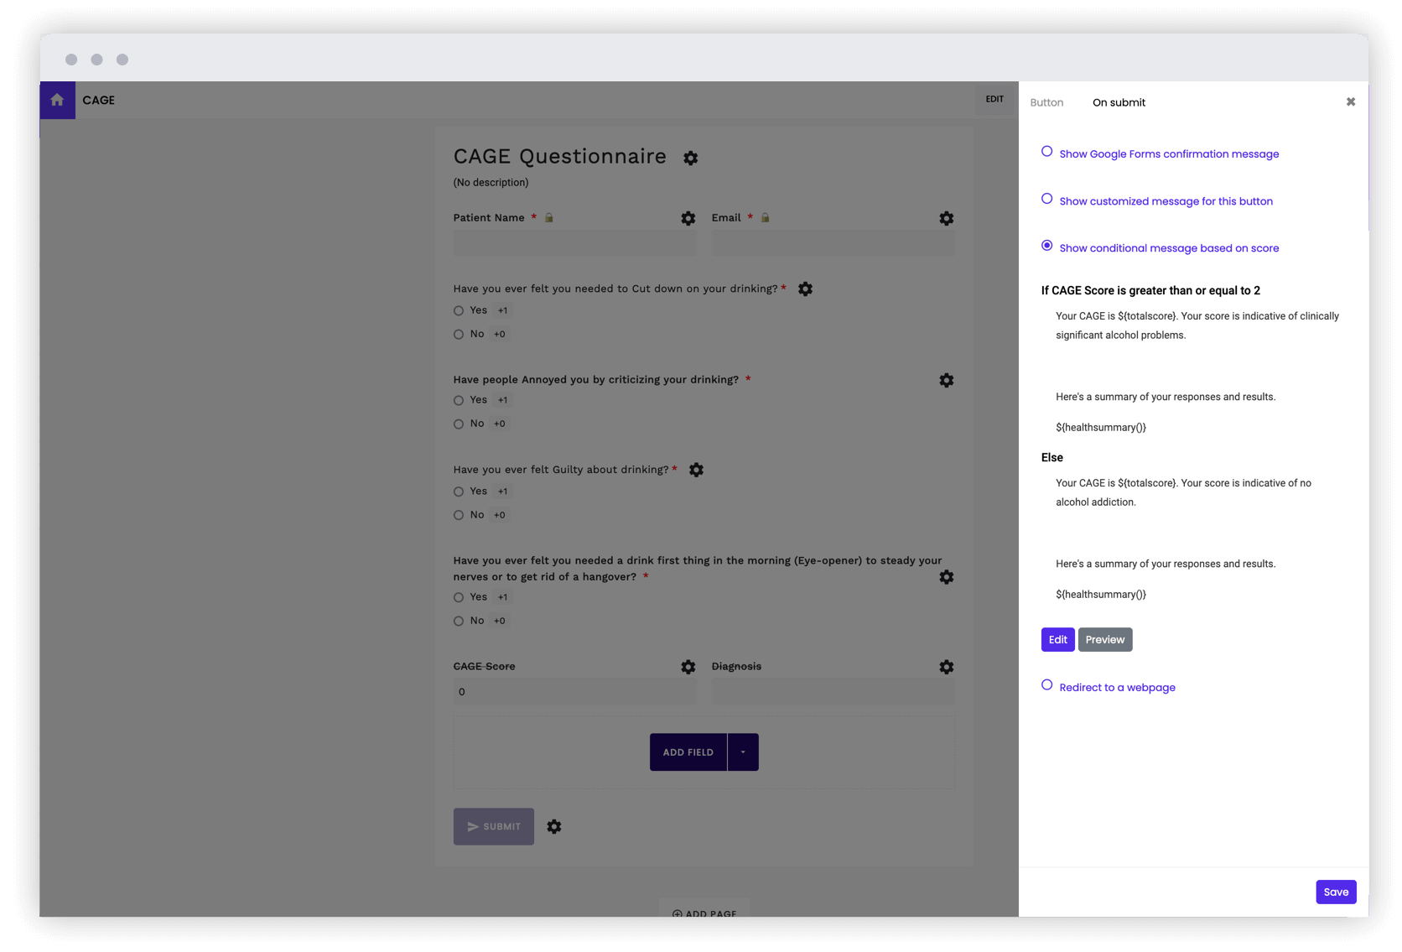
Task: Open the Diagnosis field settings gear
Action: coord(946,667)
